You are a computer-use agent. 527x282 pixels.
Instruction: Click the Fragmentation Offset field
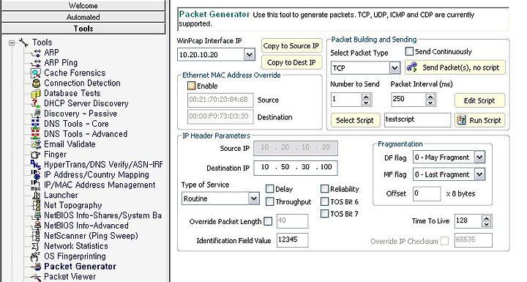(427, 194)
